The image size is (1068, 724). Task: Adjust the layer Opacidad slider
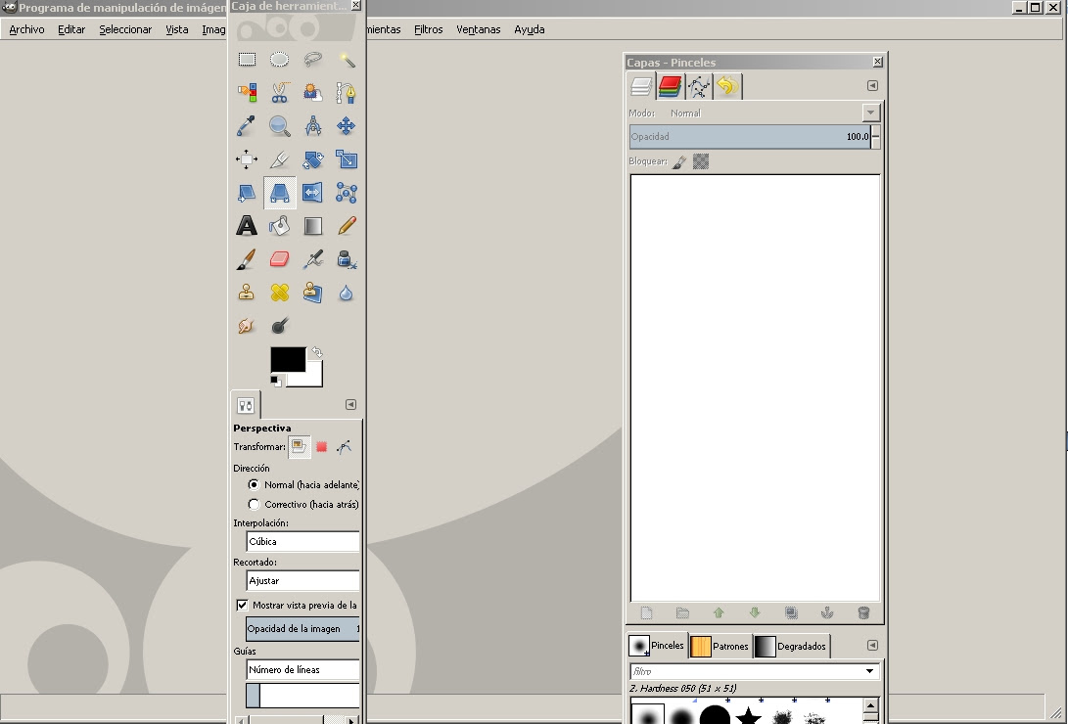[x=750, y=137]
